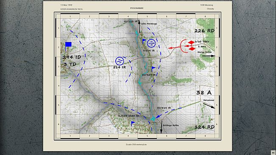The image size is (276, 155).
Task: Click the black downward arrow beside Bolshaya Babka
Action: [x=161, y=127]
